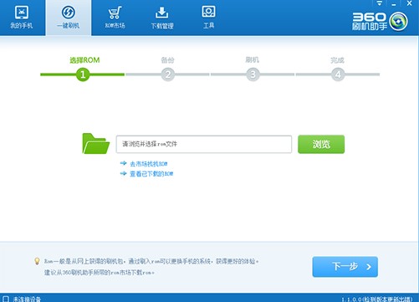419x302 pixels.
Task: Switch to 下载管理 tab
Action: point(162,18)
